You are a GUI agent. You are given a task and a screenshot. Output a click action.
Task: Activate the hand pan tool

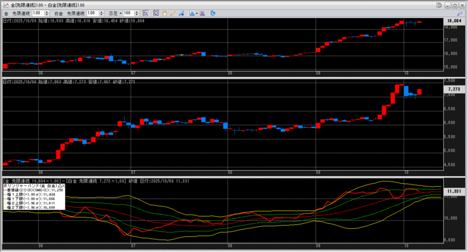point(165,13)
